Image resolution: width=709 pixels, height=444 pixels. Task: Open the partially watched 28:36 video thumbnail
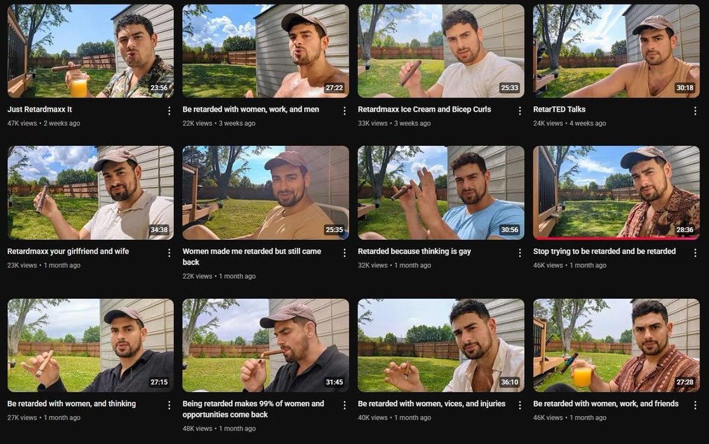point(616,192)
